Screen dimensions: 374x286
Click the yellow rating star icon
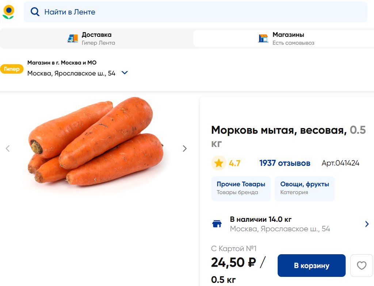point(218,163)
